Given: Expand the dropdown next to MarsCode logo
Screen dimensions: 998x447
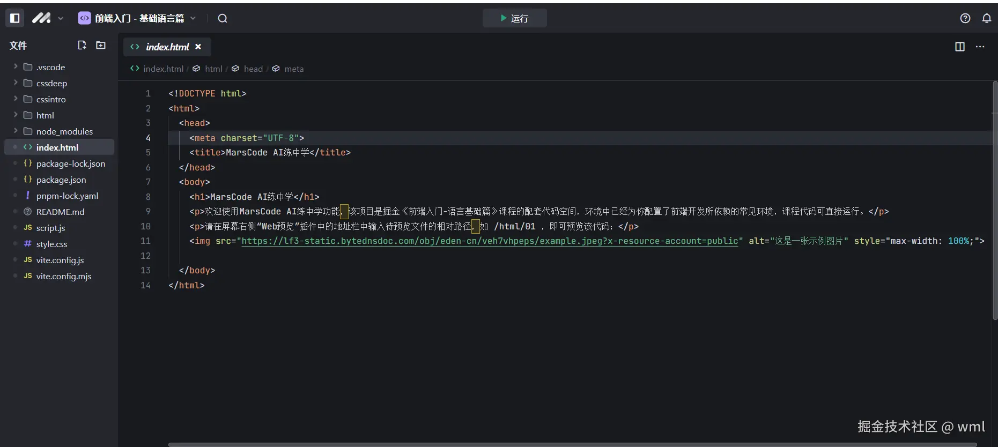Looking at the screenshot, I should (61, 18).
